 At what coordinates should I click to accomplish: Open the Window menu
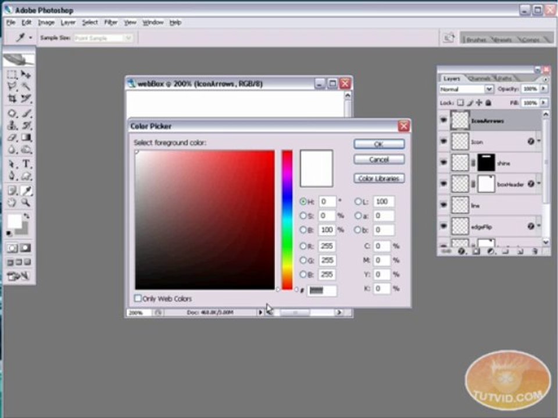pos(153,23)
